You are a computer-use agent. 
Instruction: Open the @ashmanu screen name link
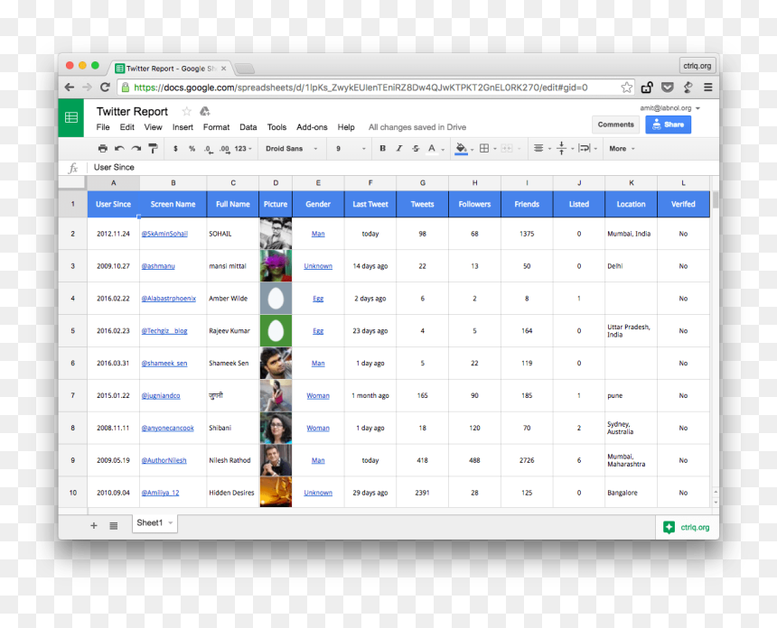coord(158,266)
